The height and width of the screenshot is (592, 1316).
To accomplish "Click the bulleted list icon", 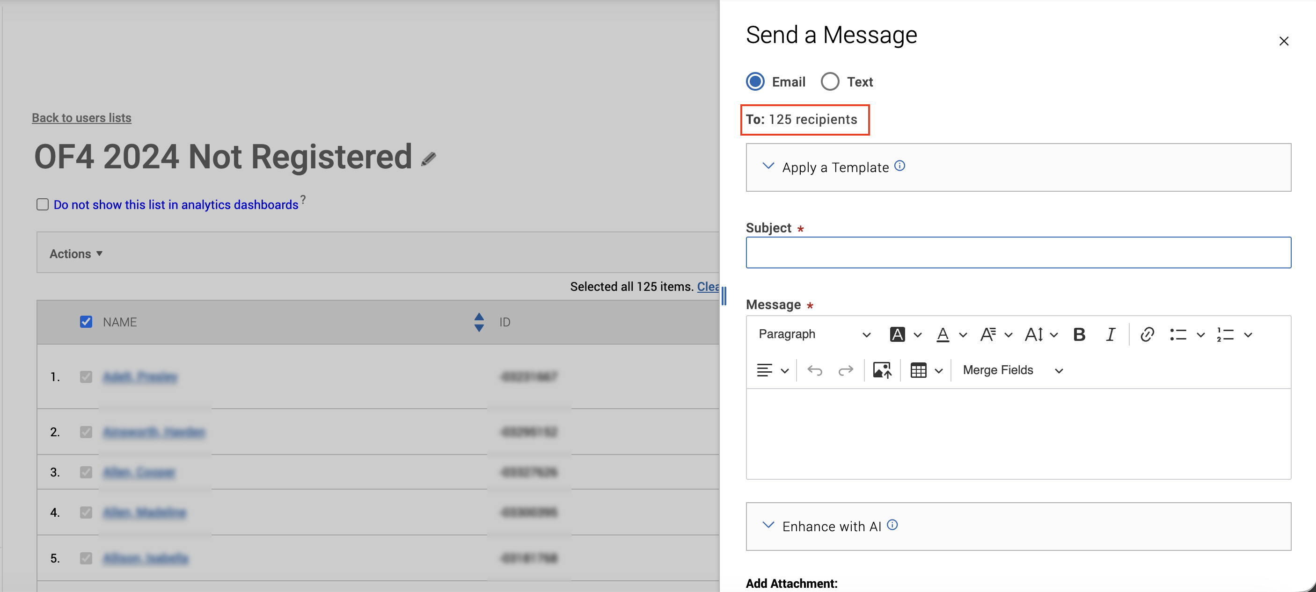I will (x=1178, y=335).
